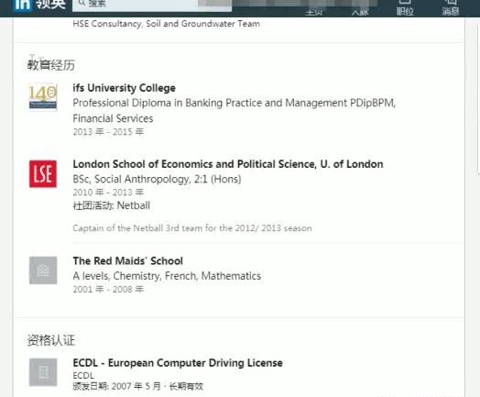Click the 资格认证 certifications section heading
This screenshot has width=480, height=397.
50,340
